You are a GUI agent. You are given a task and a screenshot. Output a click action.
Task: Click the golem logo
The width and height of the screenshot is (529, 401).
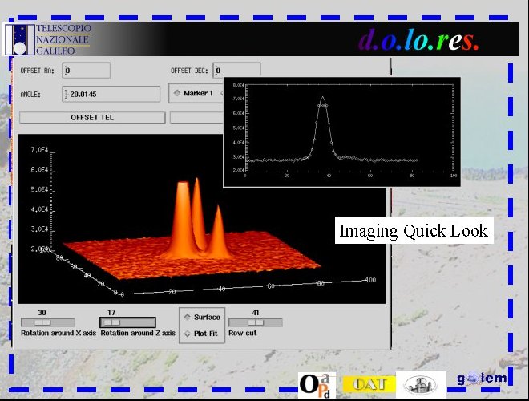coord(481,379)
